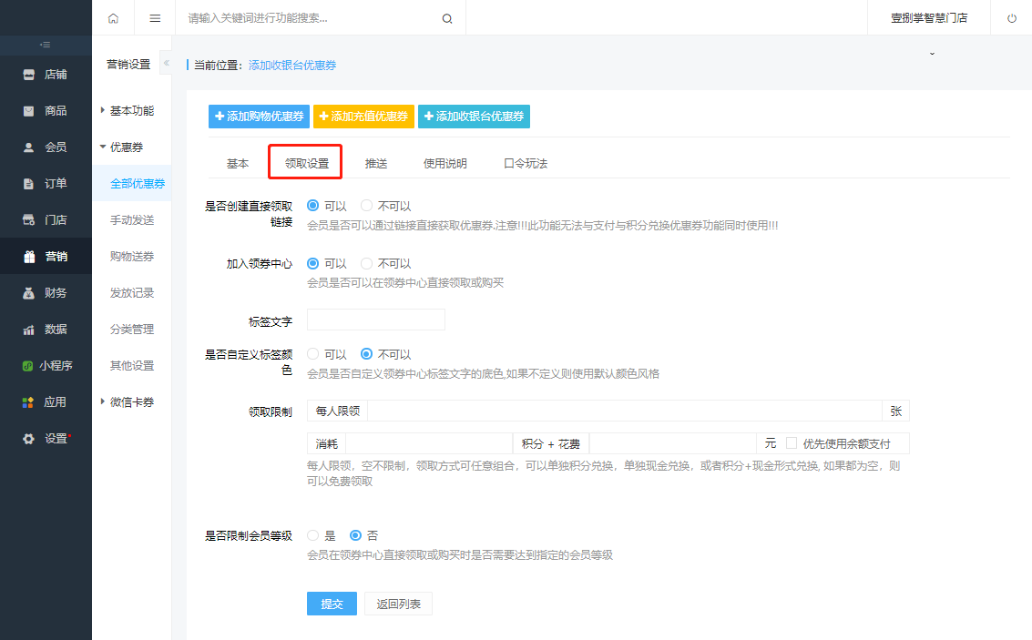Click 壹捌掌智慧门店 store name

pos(929,18)
